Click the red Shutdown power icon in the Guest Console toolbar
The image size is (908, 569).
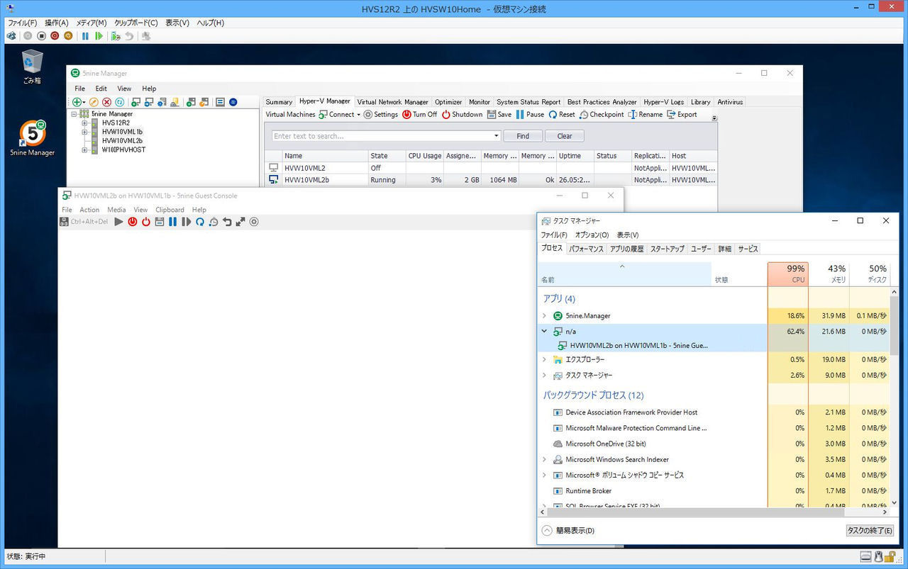coord(146,222)
